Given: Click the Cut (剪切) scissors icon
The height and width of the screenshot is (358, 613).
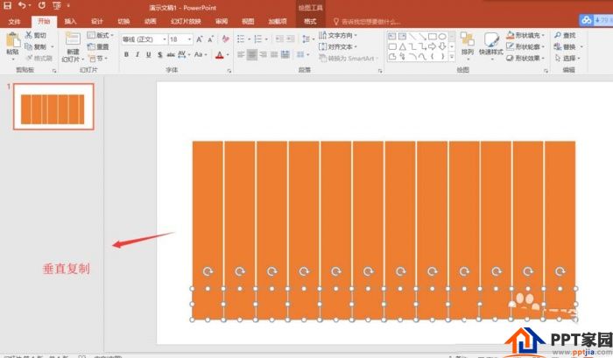Looking at the screenshot, I should (29, 36).
